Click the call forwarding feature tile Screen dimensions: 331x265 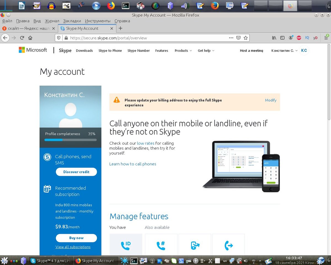coord(228,245)
